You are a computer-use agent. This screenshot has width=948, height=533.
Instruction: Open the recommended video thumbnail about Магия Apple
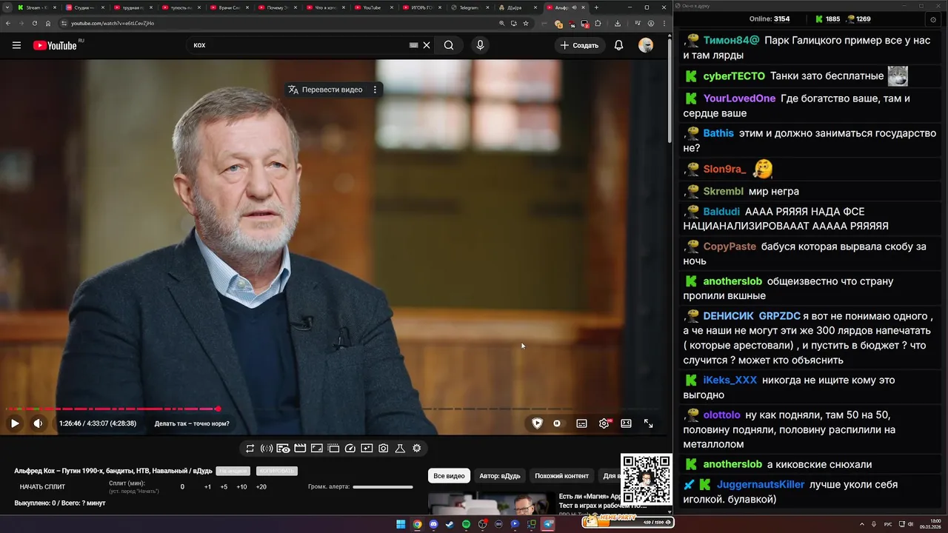pos(491,503)
